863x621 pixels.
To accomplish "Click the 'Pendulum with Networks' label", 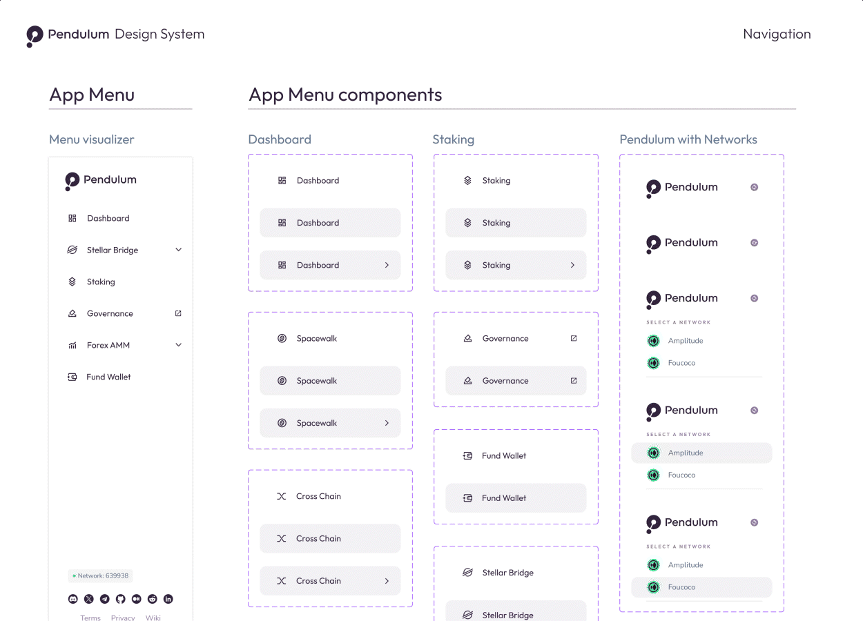I will [688, 139].
